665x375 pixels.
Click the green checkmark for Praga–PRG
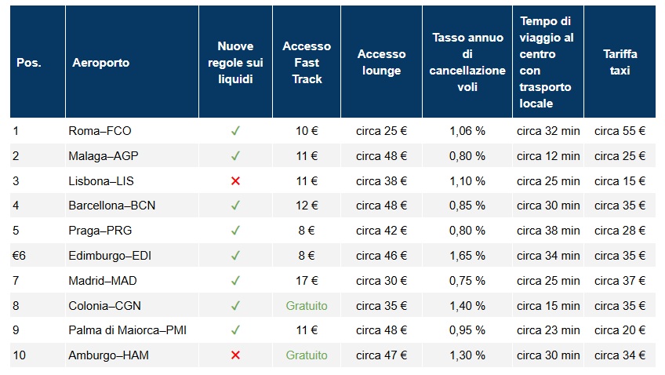tap(235, 231)
